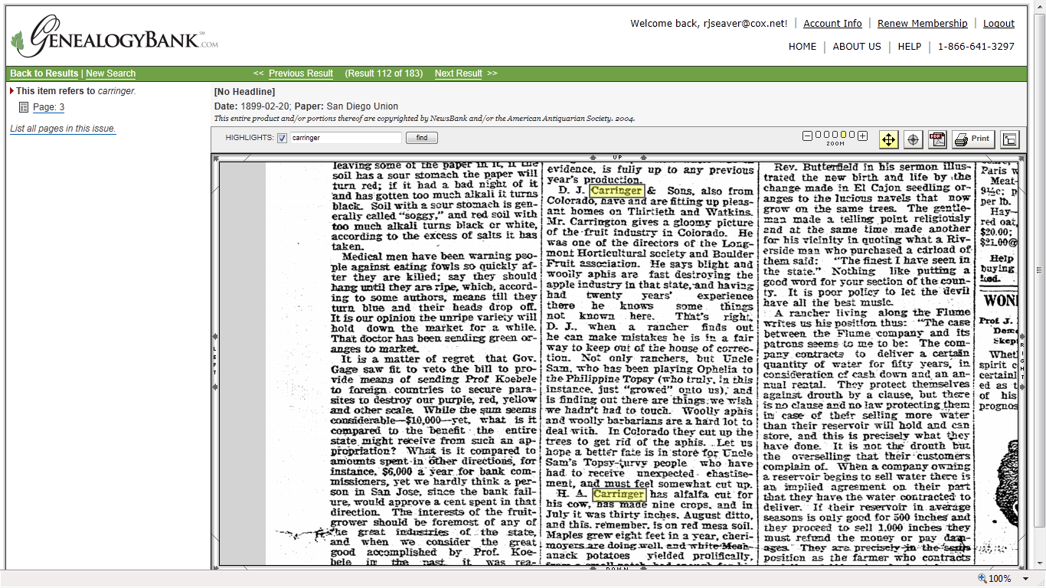Open the full-window viewer icon

(x=1010, y=139)
